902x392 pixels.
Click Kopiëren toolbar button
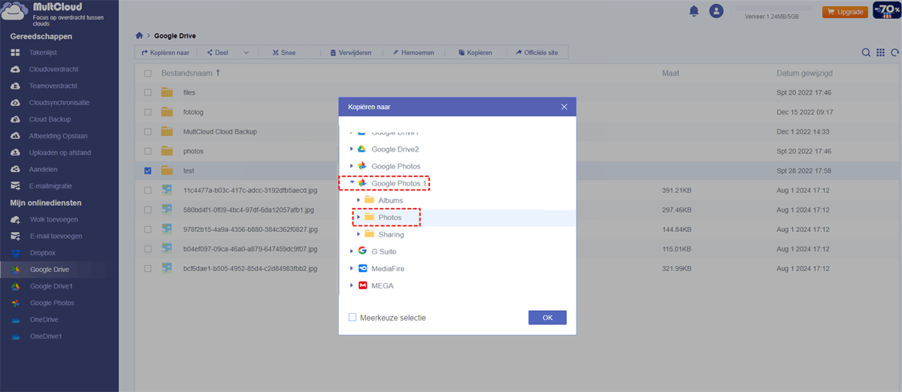tap(474, 53)
